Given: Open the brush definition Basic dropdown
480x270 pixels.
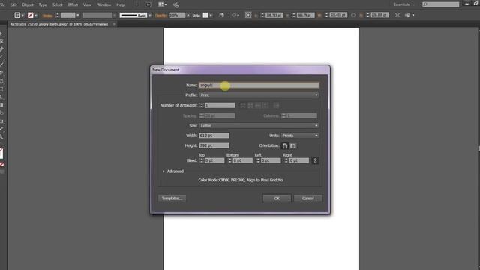Looking at the screenshot, I should point(150,15).
